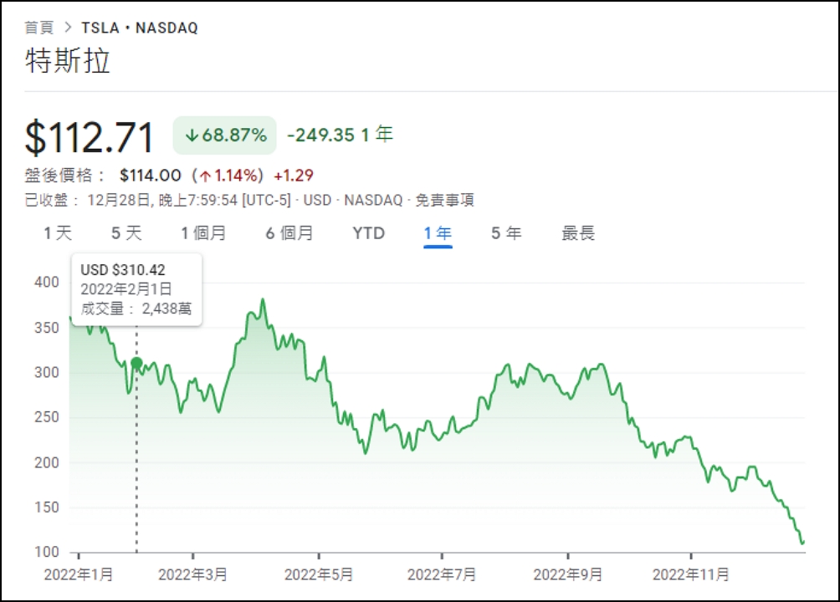
Task: Show the 最長 maximum range
Action: pyautogui.click(x=578, y=233)
